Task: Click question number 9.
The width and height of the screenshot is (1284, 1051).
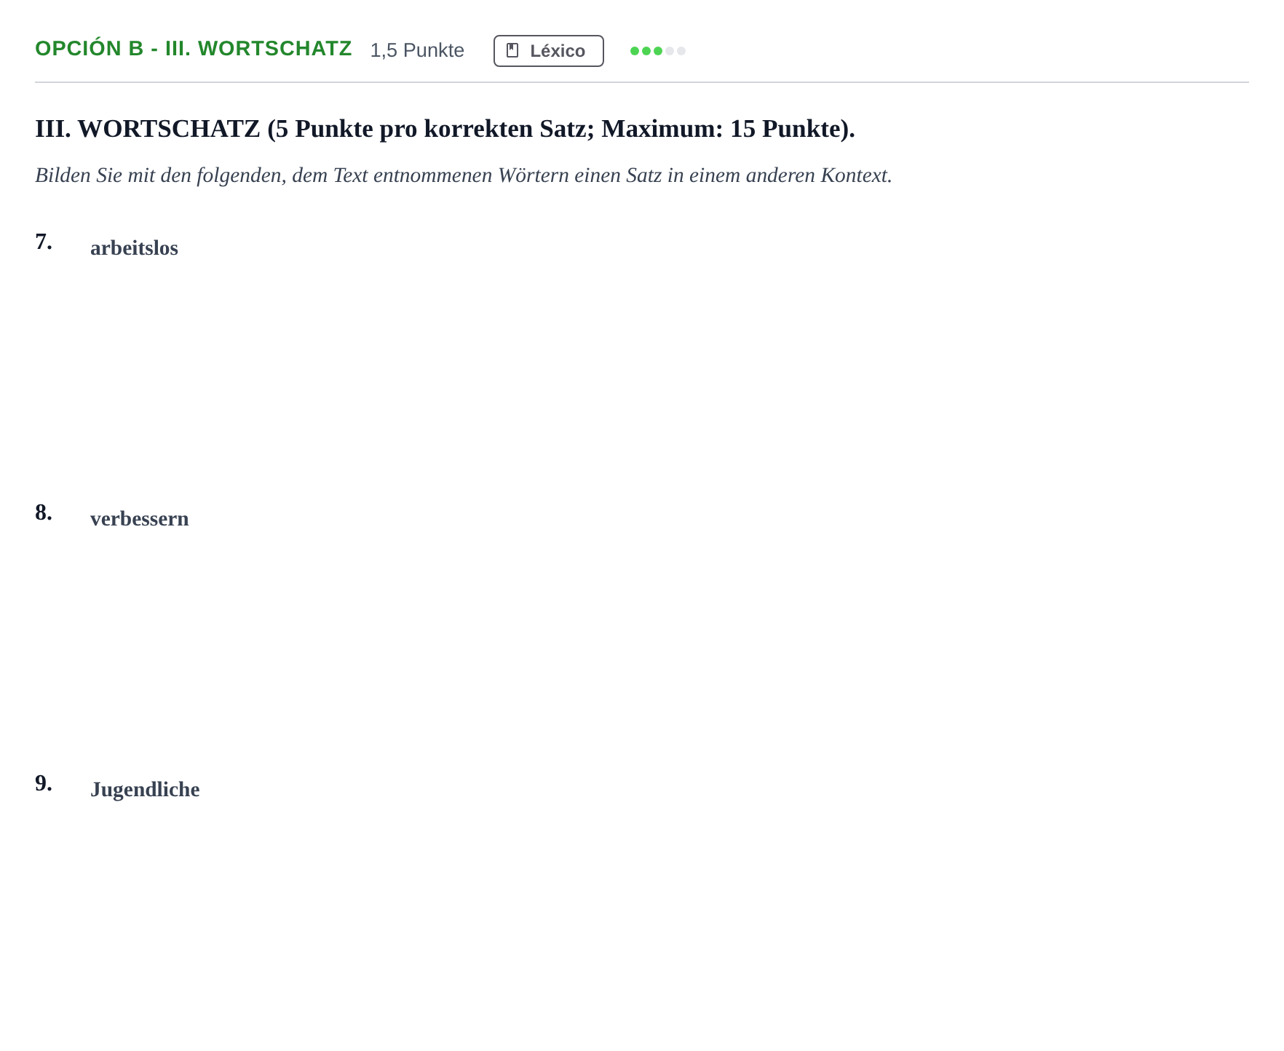Action: [x=44, y=784]
